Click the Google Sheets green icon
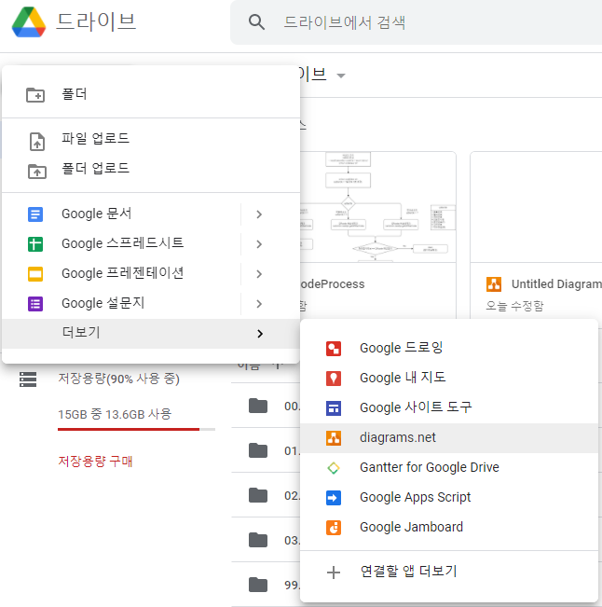602x607 pixels. (35, 244)
